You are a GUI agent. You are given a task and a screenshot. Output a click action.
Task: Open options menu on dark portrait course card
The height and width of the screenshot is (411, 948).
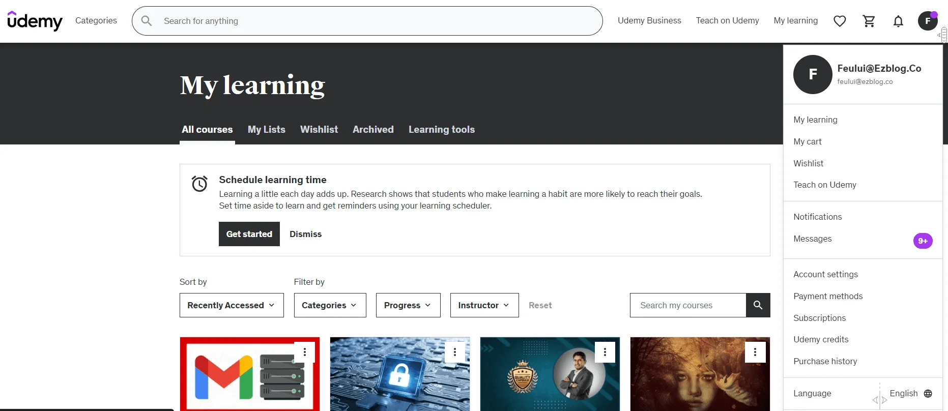pyautogui.click(x=755, y=352)
